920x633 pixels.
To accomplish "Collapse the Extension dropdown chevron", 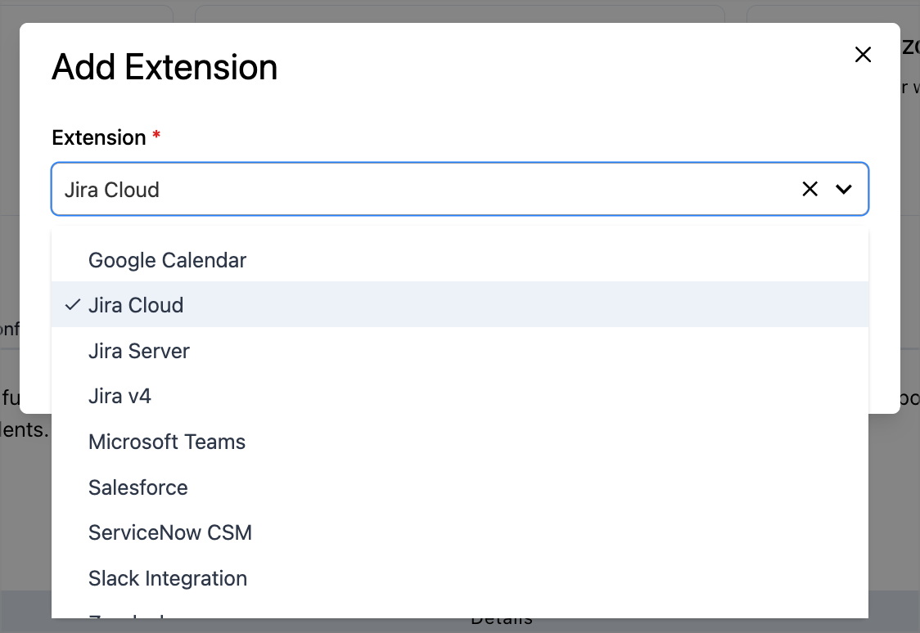I will (844, 190).
